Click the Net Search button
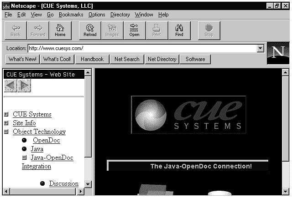This screenshot has width=292, height=198. click(x=127, y=59)
